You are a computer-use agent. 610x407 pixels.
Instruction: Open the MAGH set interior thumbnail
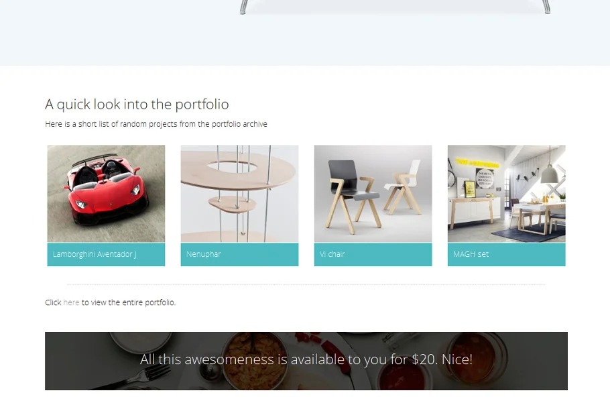click(x=506, y=193)
